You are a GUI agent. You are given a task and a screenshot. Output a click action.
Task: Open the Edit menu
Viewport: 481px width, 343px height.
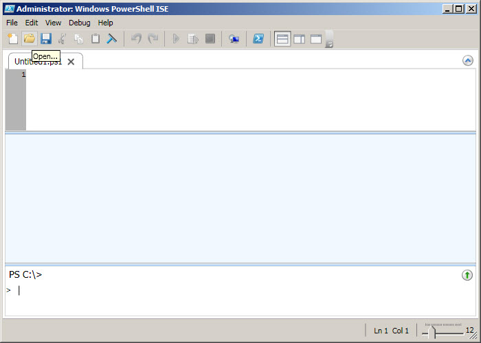(32, 23)
